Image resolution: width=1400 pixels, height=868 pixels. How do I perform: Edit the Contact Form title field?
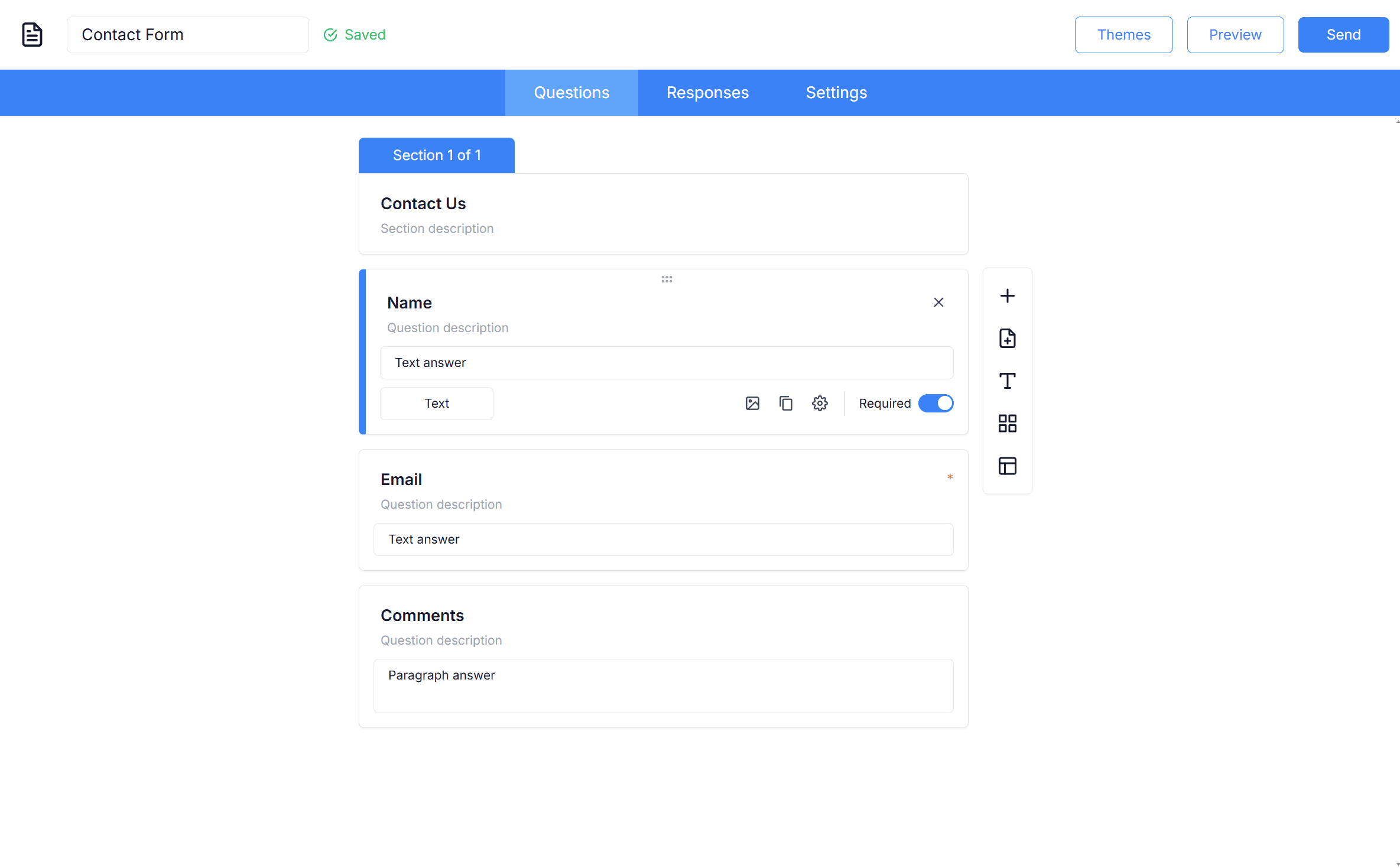pos(187,35)
